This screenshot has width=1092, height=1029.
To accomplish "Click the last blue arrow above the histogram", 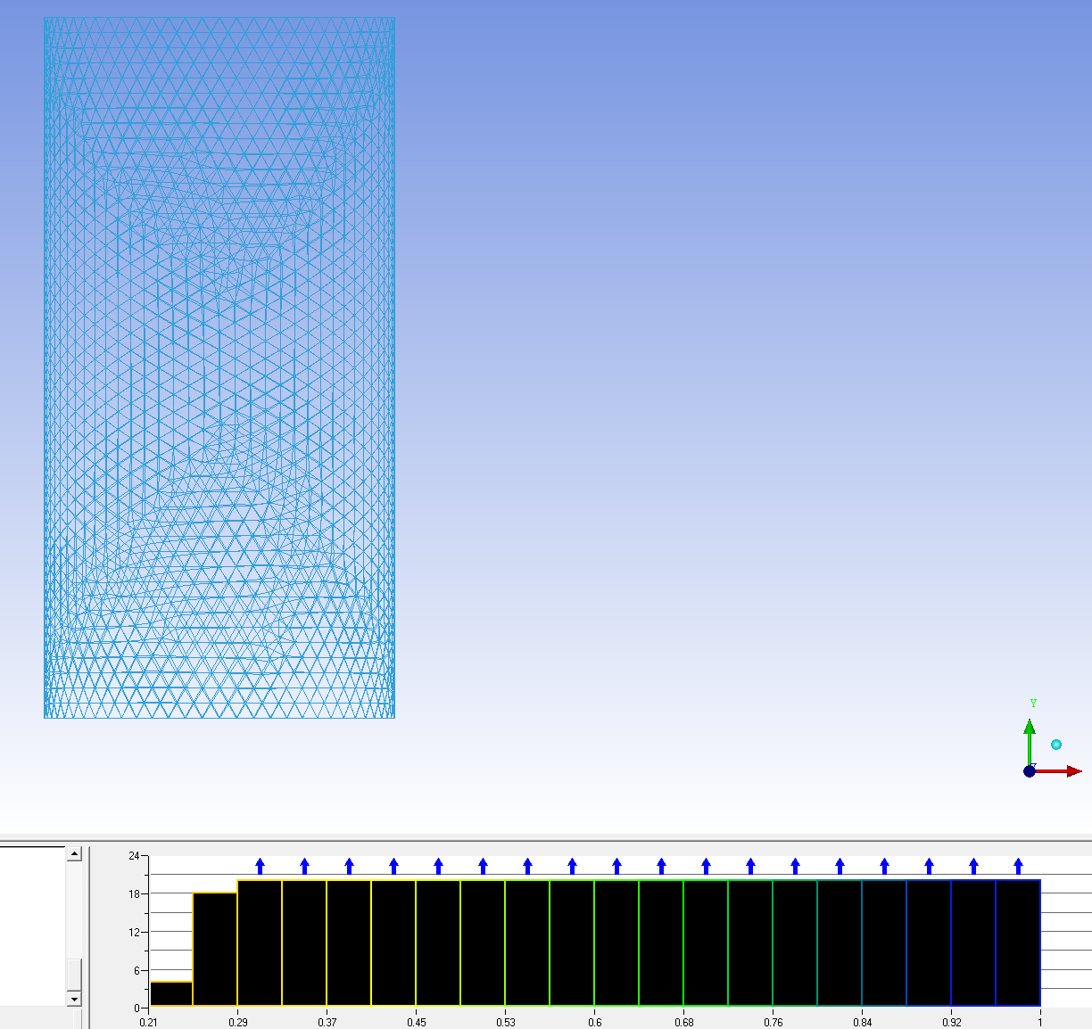I will pos(1018,866).
